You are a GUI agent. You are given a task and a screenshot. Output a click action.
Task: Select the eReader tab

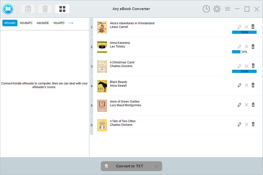coord(10,23)
